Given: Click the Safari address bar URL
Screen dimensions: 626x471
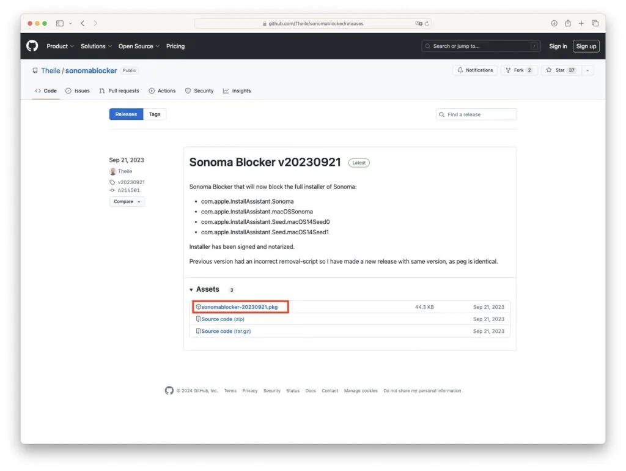Looking at the screenshot, I should (316, 24).
